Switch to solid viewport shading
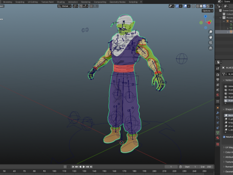Screen dimensions: 233x175 pyautogui.click(x=201, y=6)
